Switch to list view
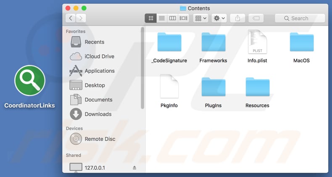332x177 pixels. click(162, 18)
